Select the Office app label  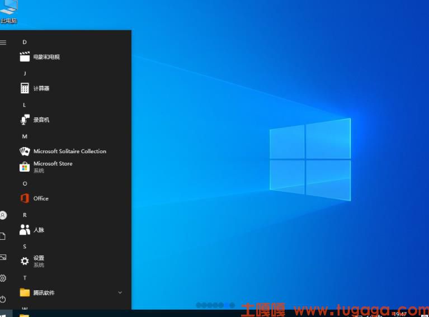tap(41, 198)
